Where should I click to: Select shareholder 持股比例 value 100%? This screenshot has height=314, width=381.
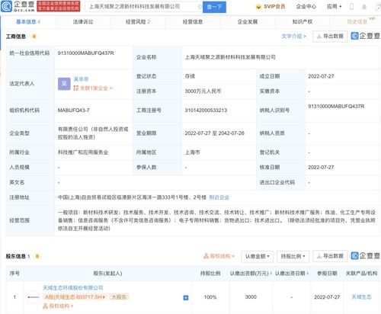point(210,297)
